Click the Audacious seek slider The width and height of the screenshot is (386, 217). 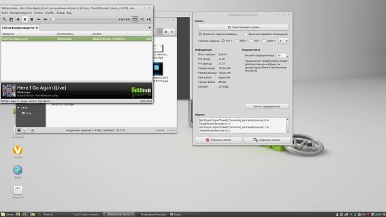click(x=83, y=19)
